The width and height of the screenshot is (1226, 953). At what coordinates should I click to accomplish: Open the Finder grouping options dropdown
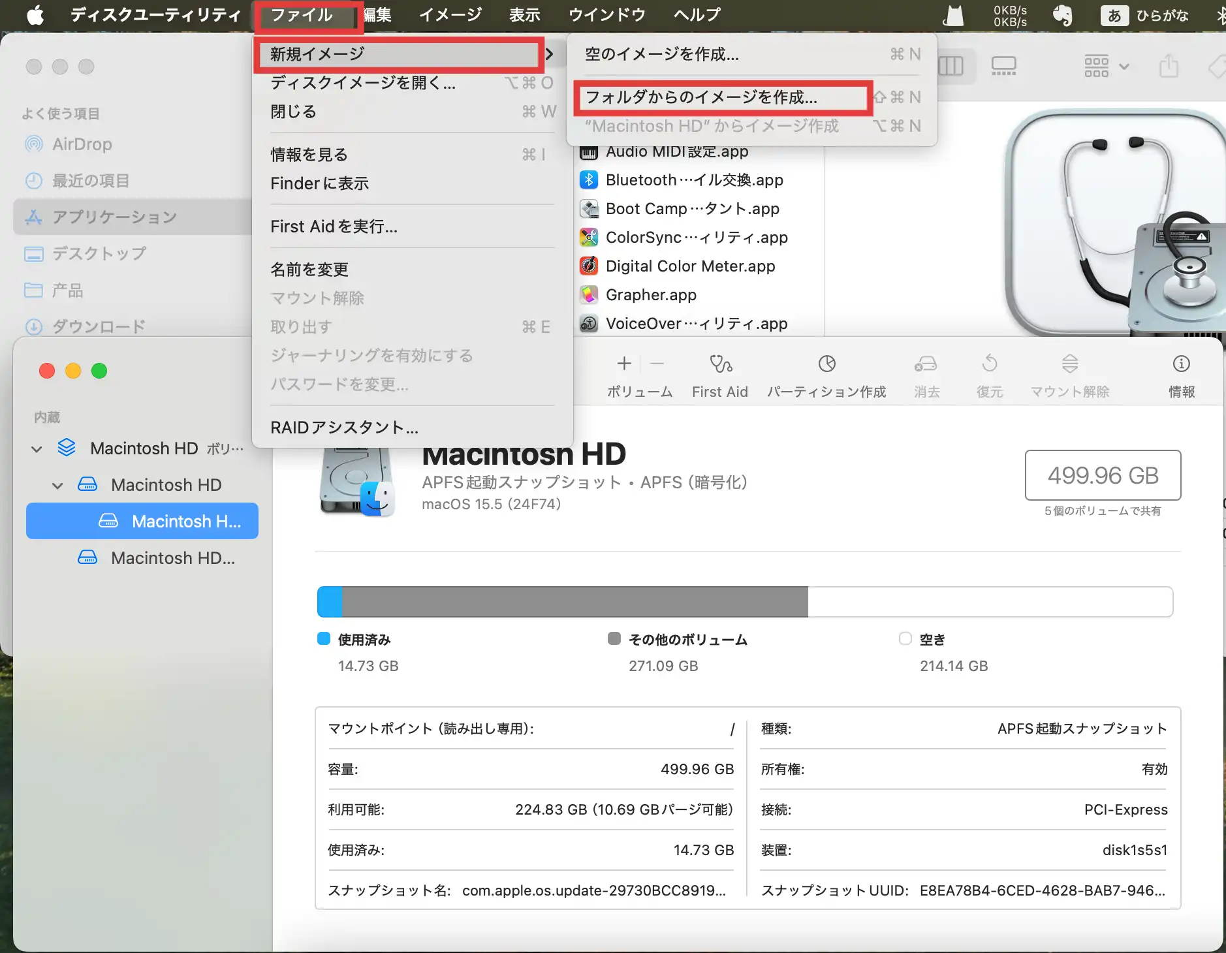pyautogui.click(x=1106, y=67)
